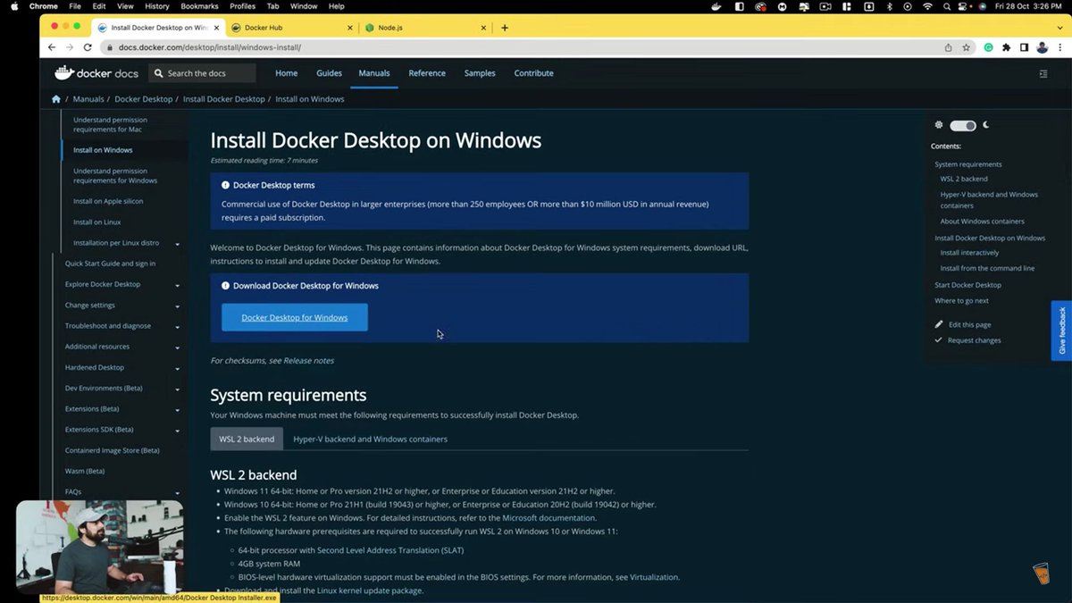Open the Manuals top navigation tab
Screen dimensions: 1072x603
click(x=374, y=73)
